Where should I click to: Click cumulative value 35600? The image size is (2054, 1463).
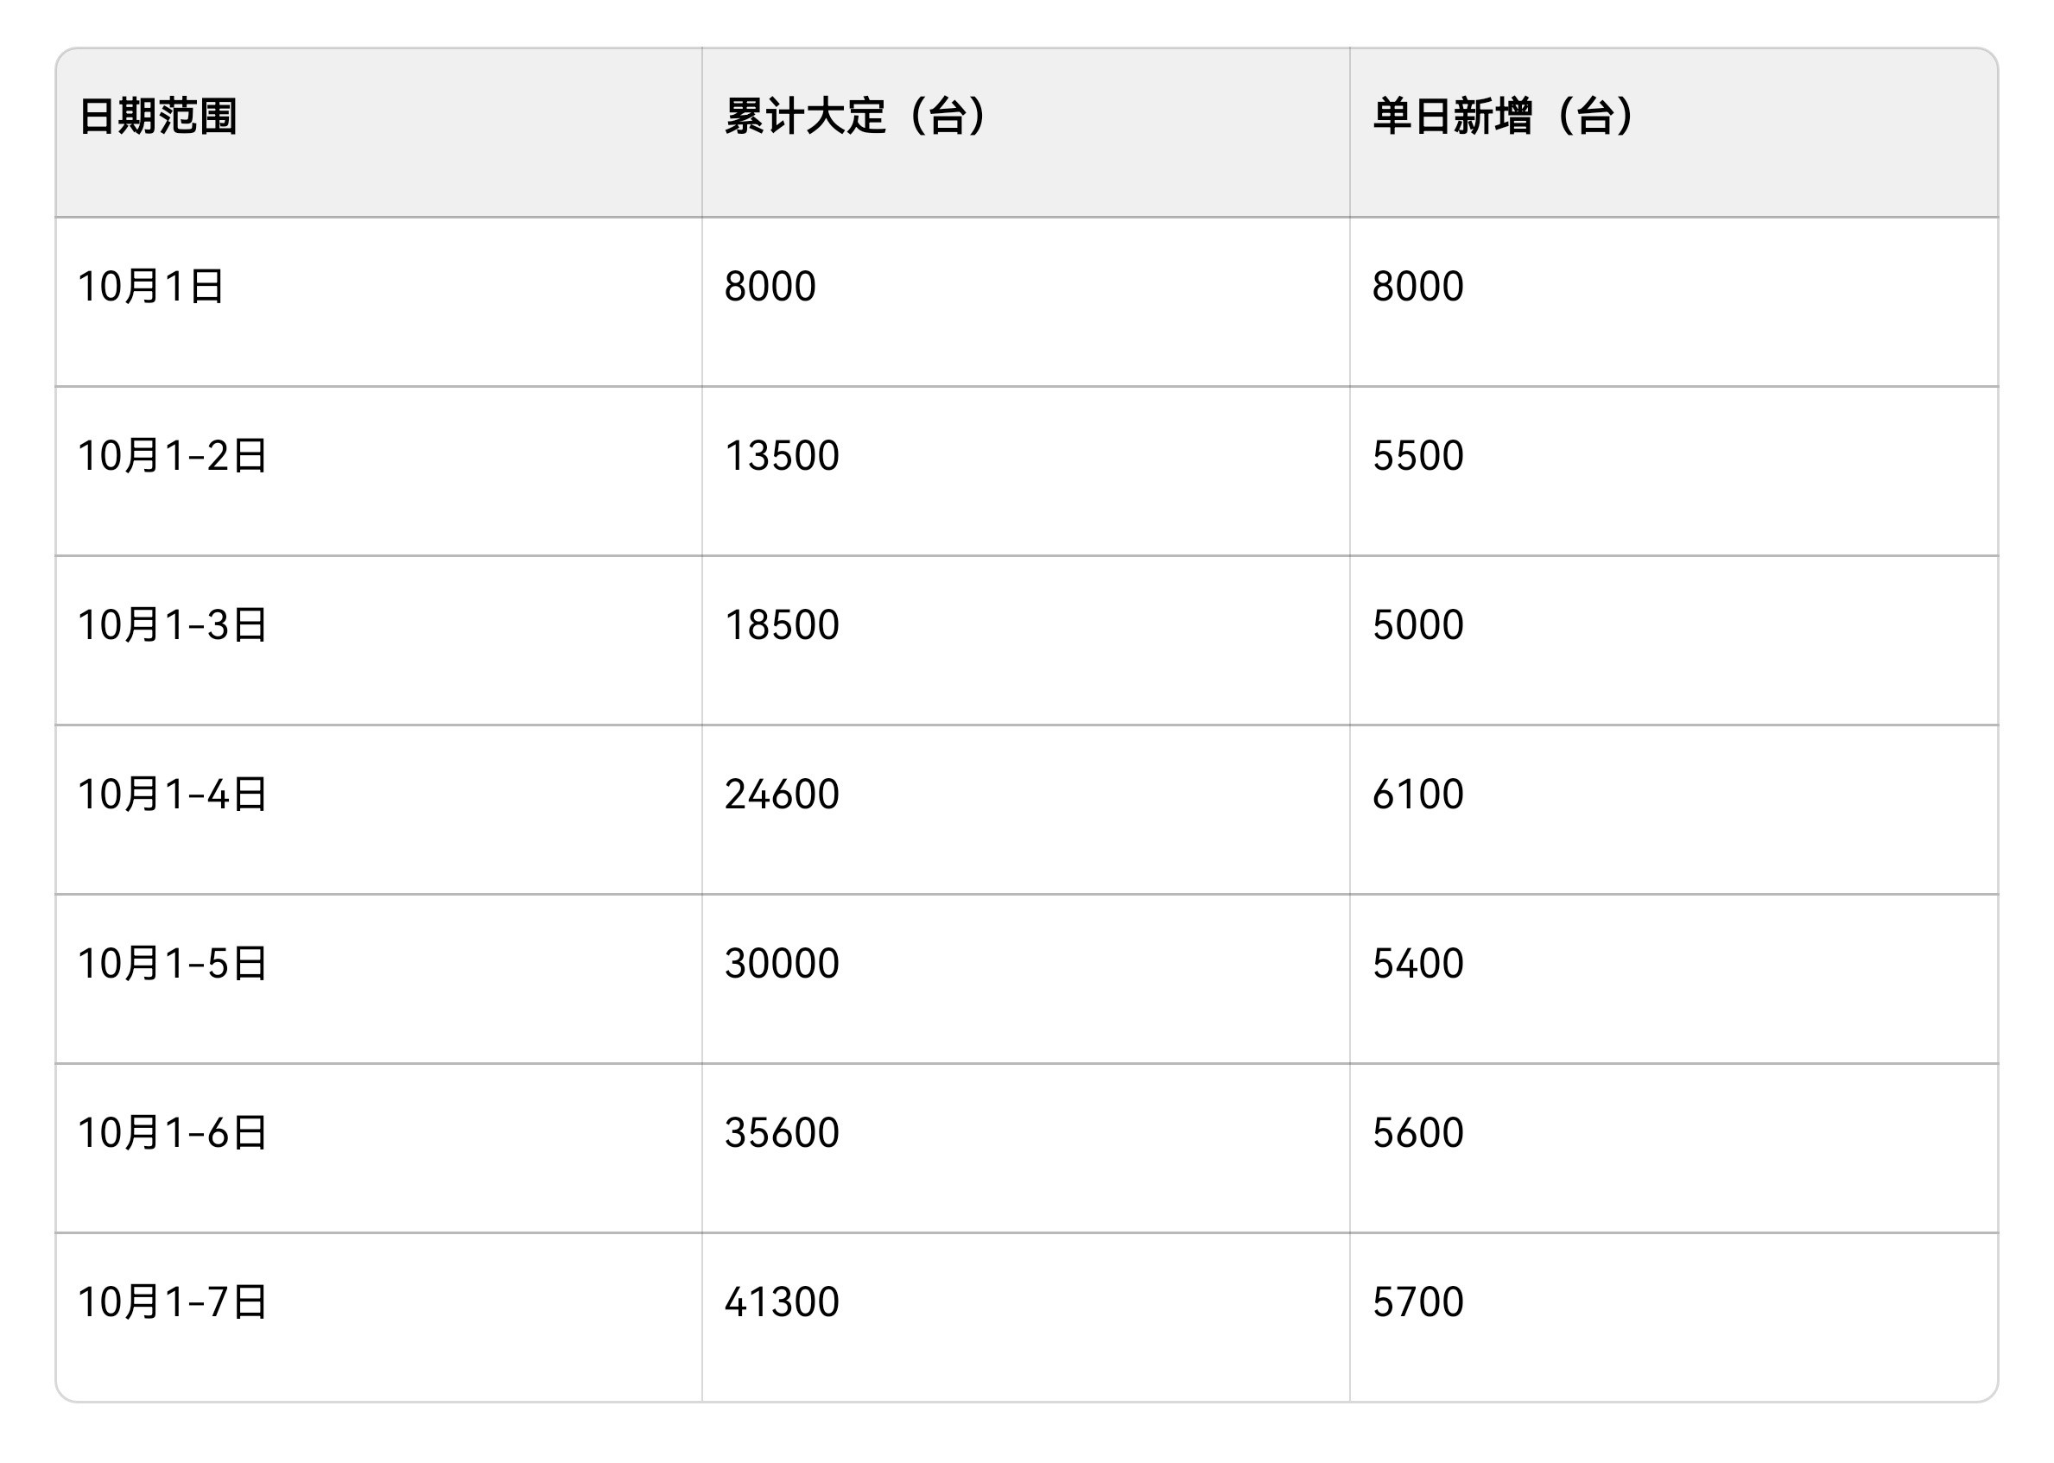tap(781, 1133)
